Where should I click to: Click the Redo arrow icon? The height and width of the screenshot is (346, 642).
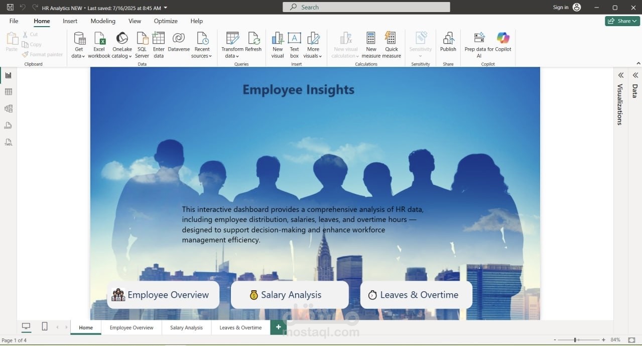[x=35, y=8]
